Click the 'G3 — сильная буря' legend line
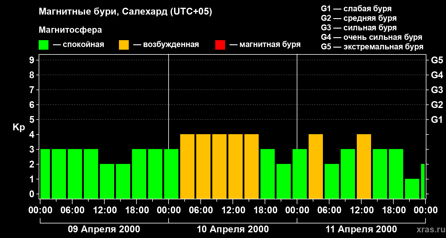Image resolution: width=446 pixels, height=238 pixels. 359,28
